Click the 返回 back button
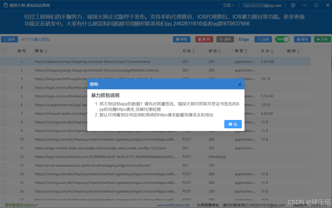 (x=9, y=39)
